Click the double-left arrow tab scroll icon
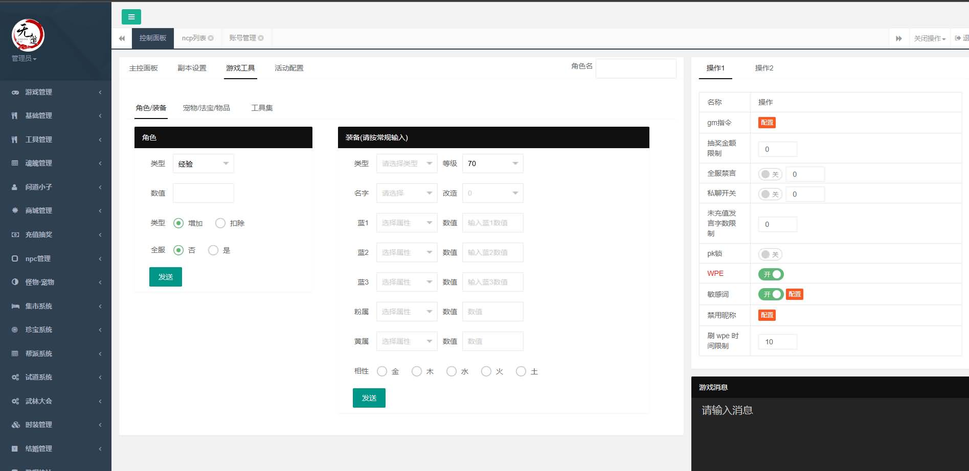The height and width of the screenshot is (471, 969). pos(122,38)
